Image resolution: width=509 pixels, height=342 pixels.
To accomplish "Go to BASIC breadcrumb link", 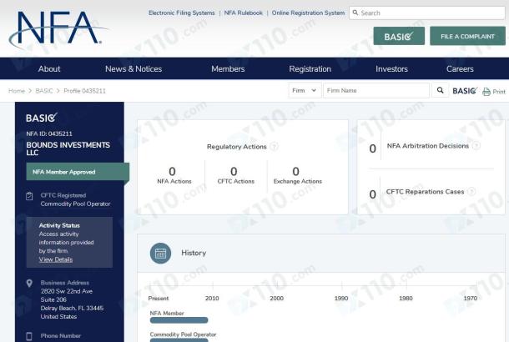I will (44, 91).
